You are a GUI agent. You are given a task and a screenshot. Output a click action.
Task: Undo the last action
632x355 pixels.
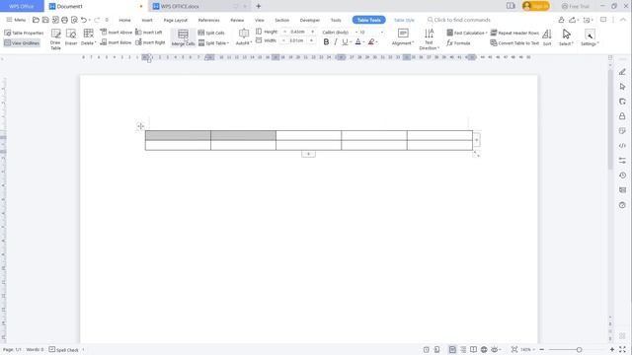coord(83,20)
